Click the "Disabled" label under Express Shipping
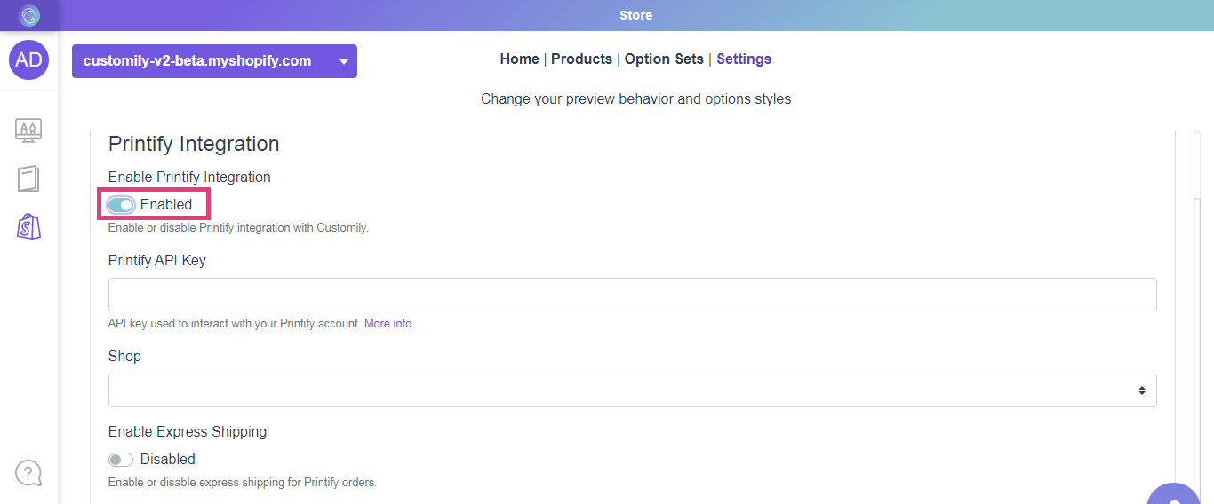Viewport: 1214px width, 504px height. click(168, 460)
